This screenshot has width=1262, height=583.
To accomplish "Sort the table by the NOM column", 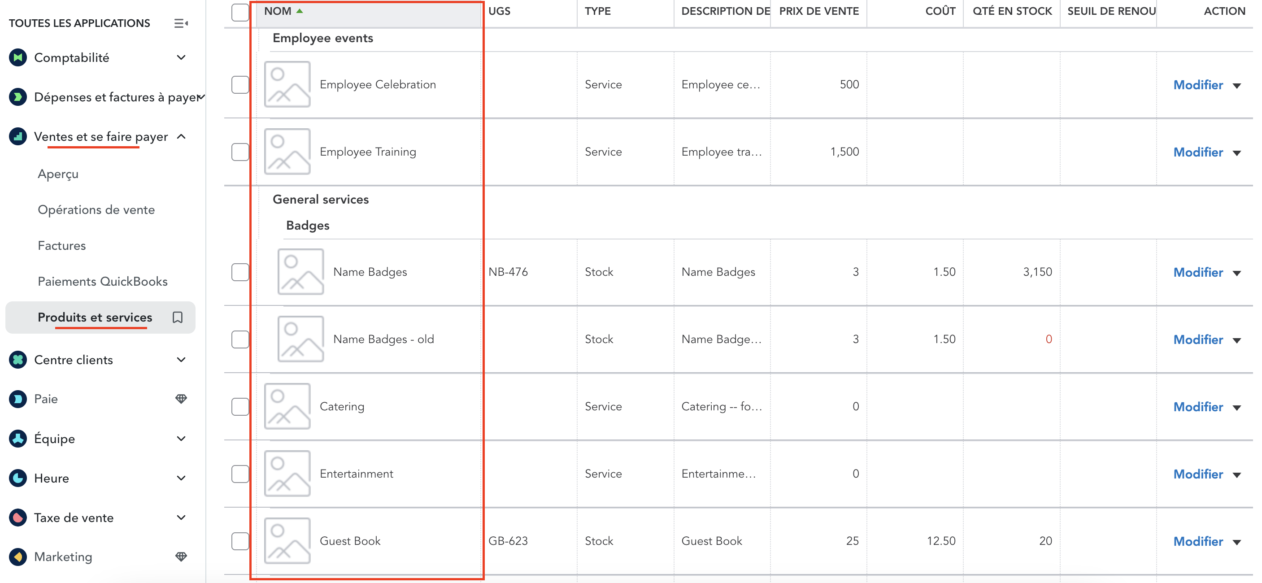I will coord(278,11).
